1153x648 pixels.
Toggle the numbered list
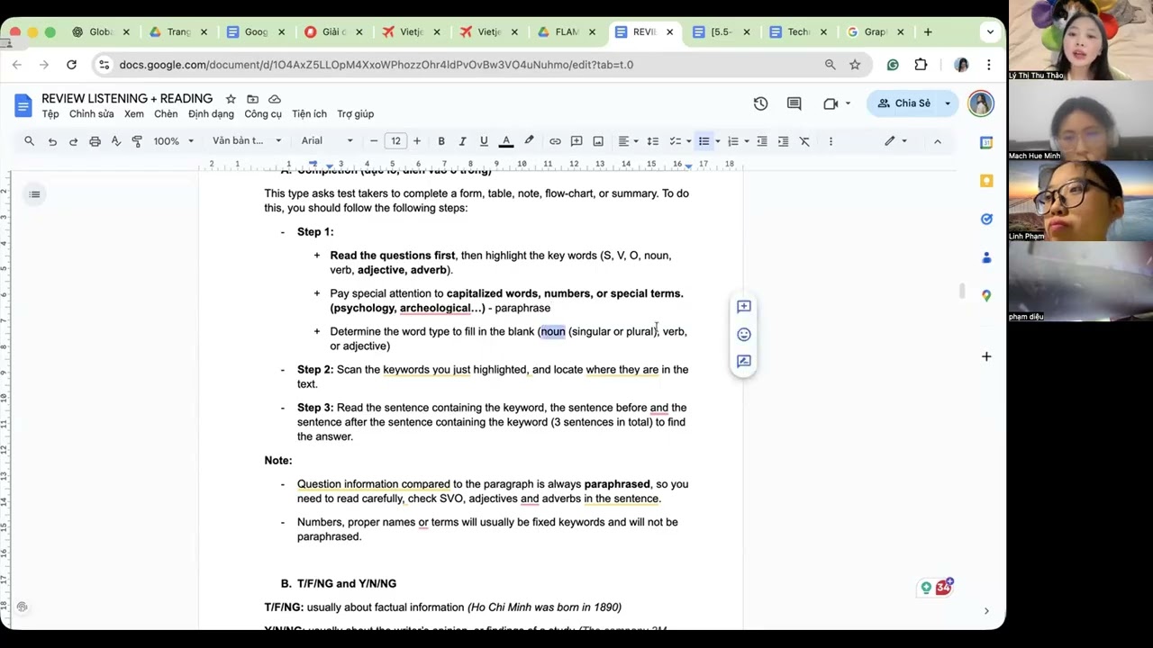pos(733,141)
